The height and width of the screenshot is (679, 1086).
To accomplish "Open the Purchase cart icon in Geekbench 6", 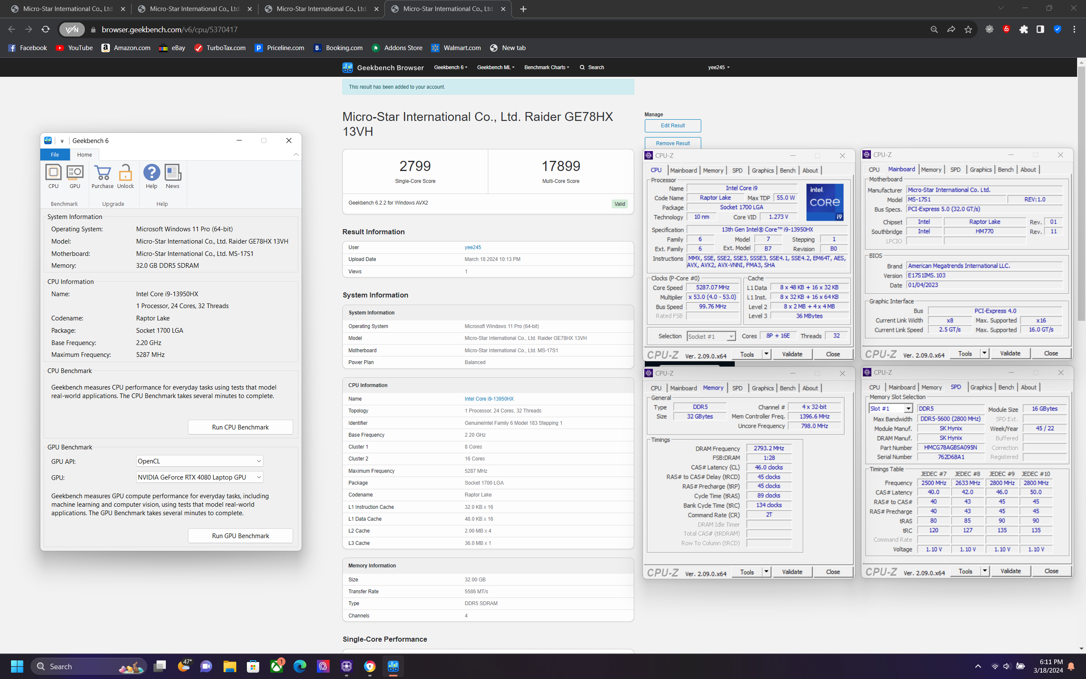I will pos(102,176).
